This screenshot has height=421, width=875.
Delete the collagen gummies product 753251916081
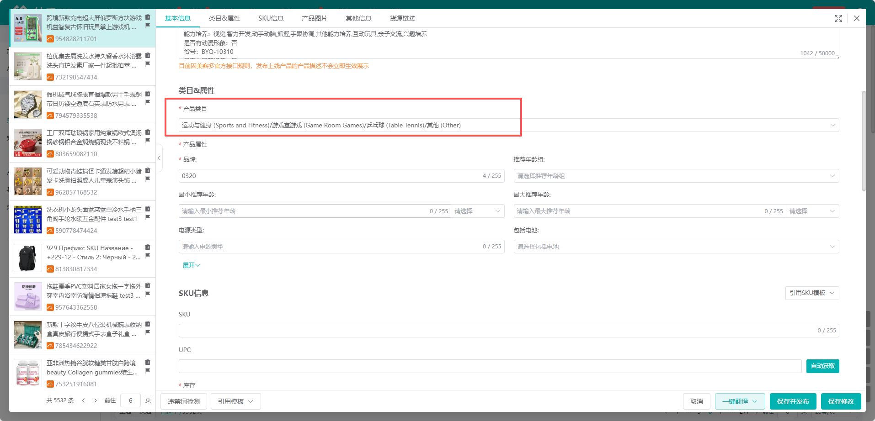148,363
